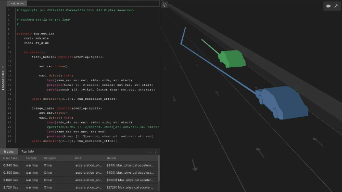Click the camera view icon
Screen dimensions: 342x192
[x=328, y=6]
